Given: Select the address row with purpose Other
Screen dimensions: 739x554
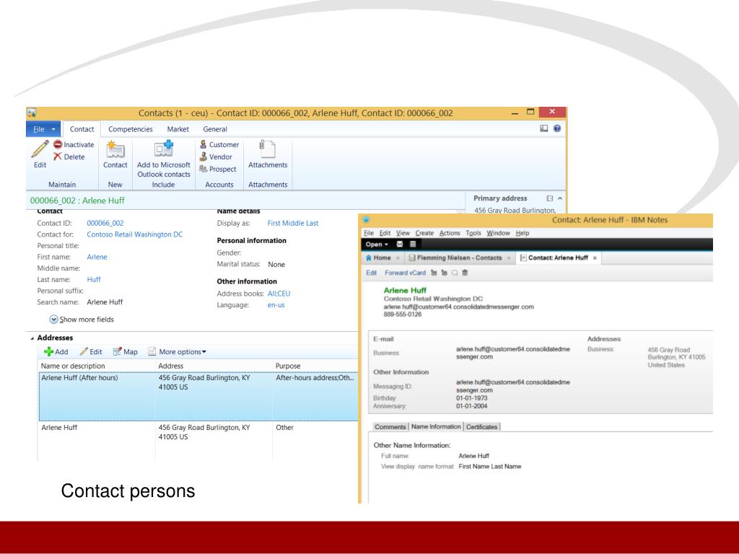Looking at the screenshot, I should click(x=198, y=441).
